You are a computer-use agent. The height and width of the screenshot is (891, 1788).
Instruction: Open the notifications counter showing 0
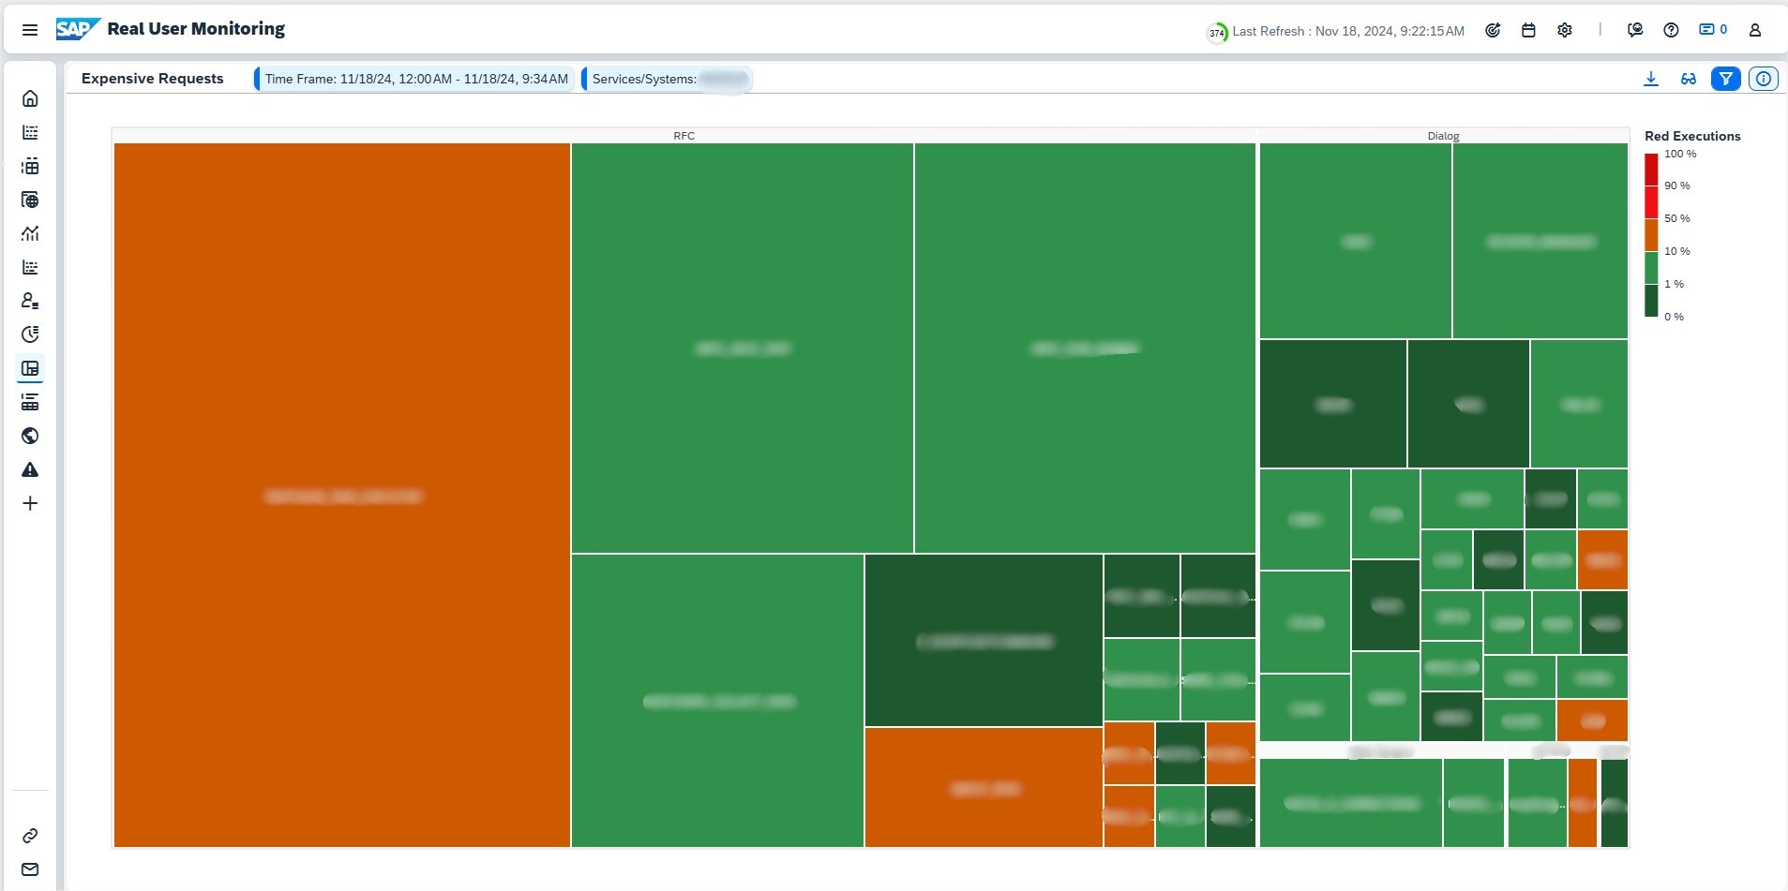(x=1713, y=30)
